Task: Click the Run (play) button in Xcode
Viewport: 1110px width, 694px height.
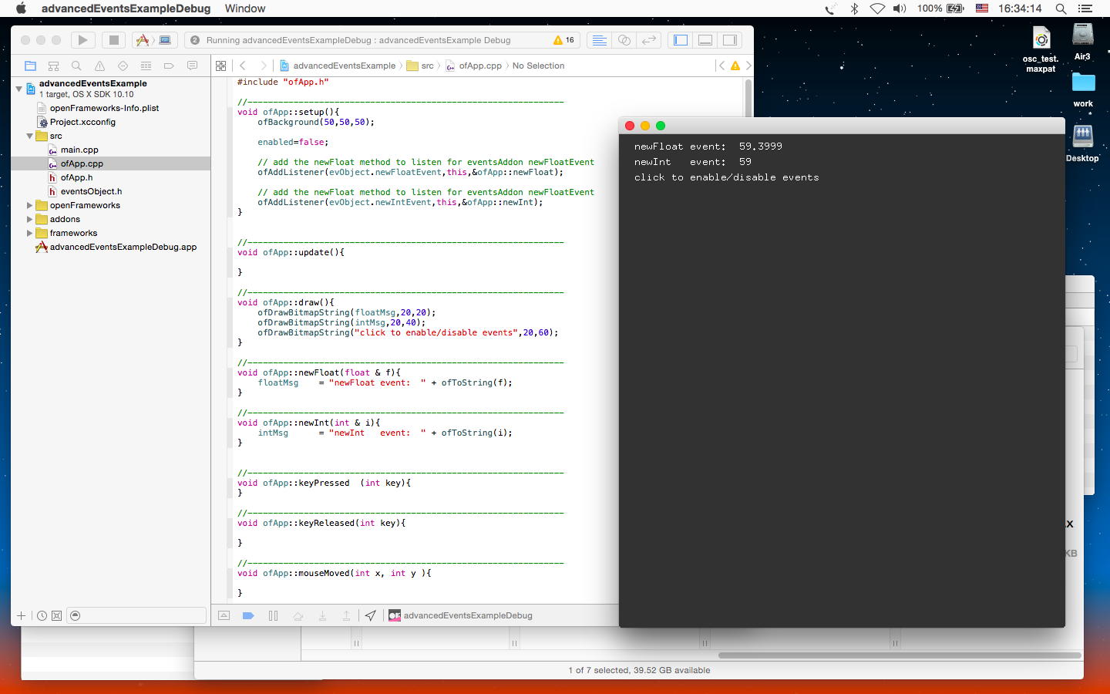Action: (x=82, y=40)
